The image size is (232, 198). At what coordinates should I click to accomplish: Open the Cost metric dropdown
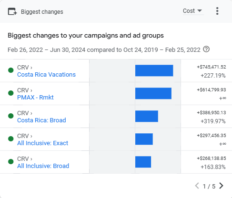click(x=192, y=11)
